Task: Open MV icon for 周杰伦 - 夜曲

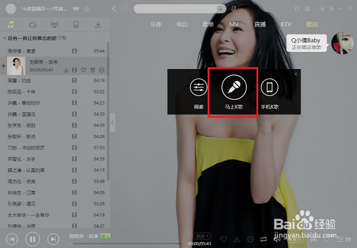Action: pyautogui.click(x=74, y=181)
